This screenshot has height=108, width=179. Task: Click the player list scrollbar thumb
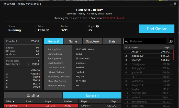[173, 55]
